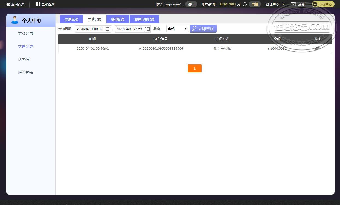This screenshot has width=340, height=205.
Task: Refresh the account balance with the circular arrow icon
Action: click(245, 4)
